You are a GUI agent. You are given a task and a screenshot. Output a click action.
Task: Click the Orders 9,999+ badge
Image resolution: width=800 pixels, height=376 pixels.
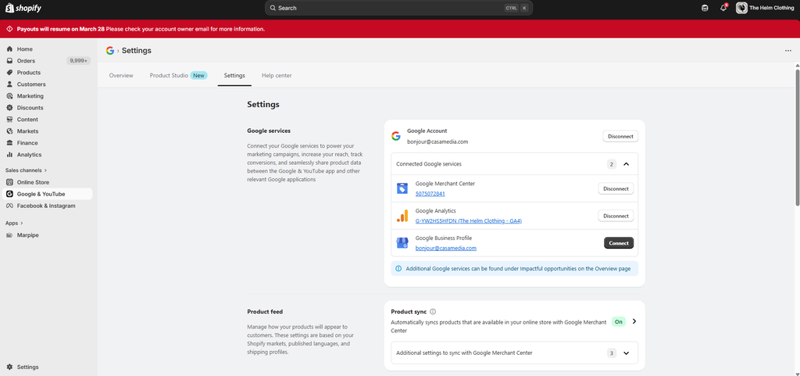tap(79, 61)
